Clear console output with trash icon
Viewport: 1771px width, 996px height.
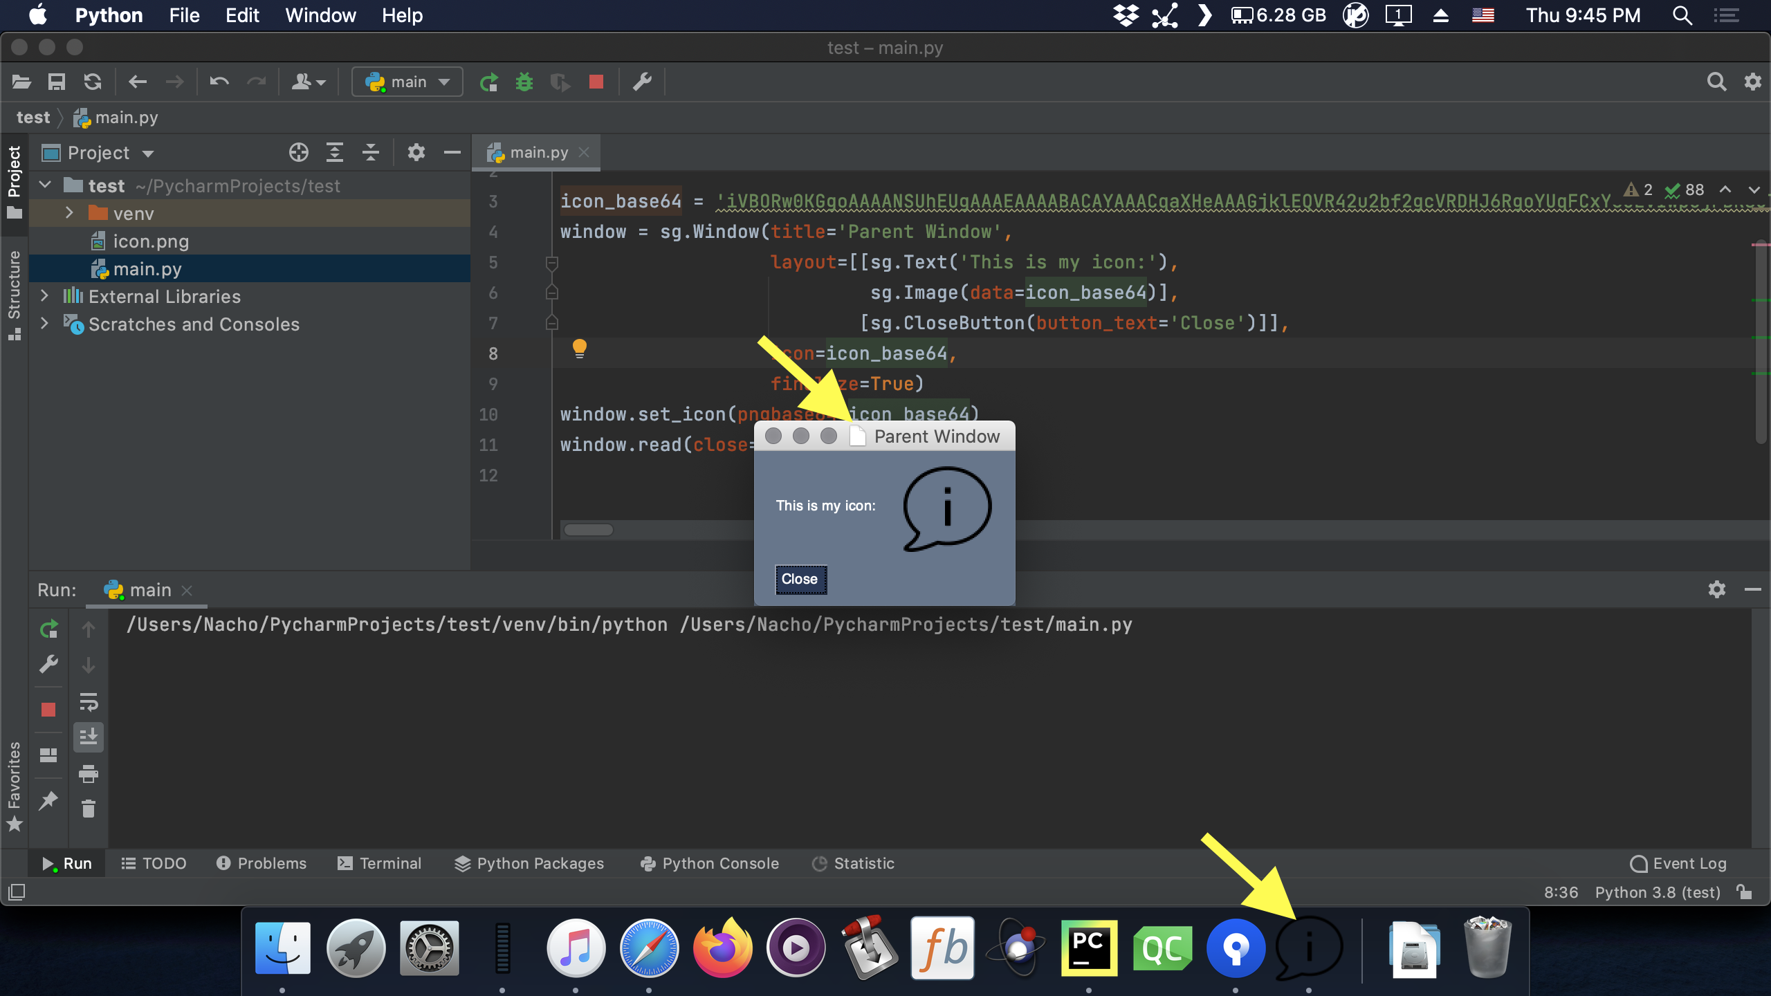click(89, 809)
